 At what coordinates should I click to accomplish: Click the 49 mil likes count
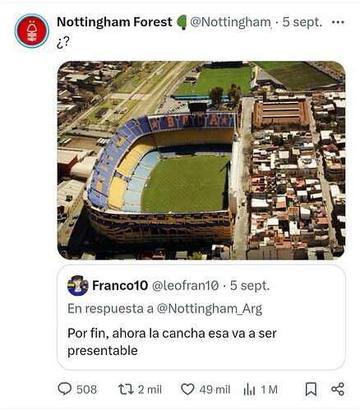tap(215, 390)
